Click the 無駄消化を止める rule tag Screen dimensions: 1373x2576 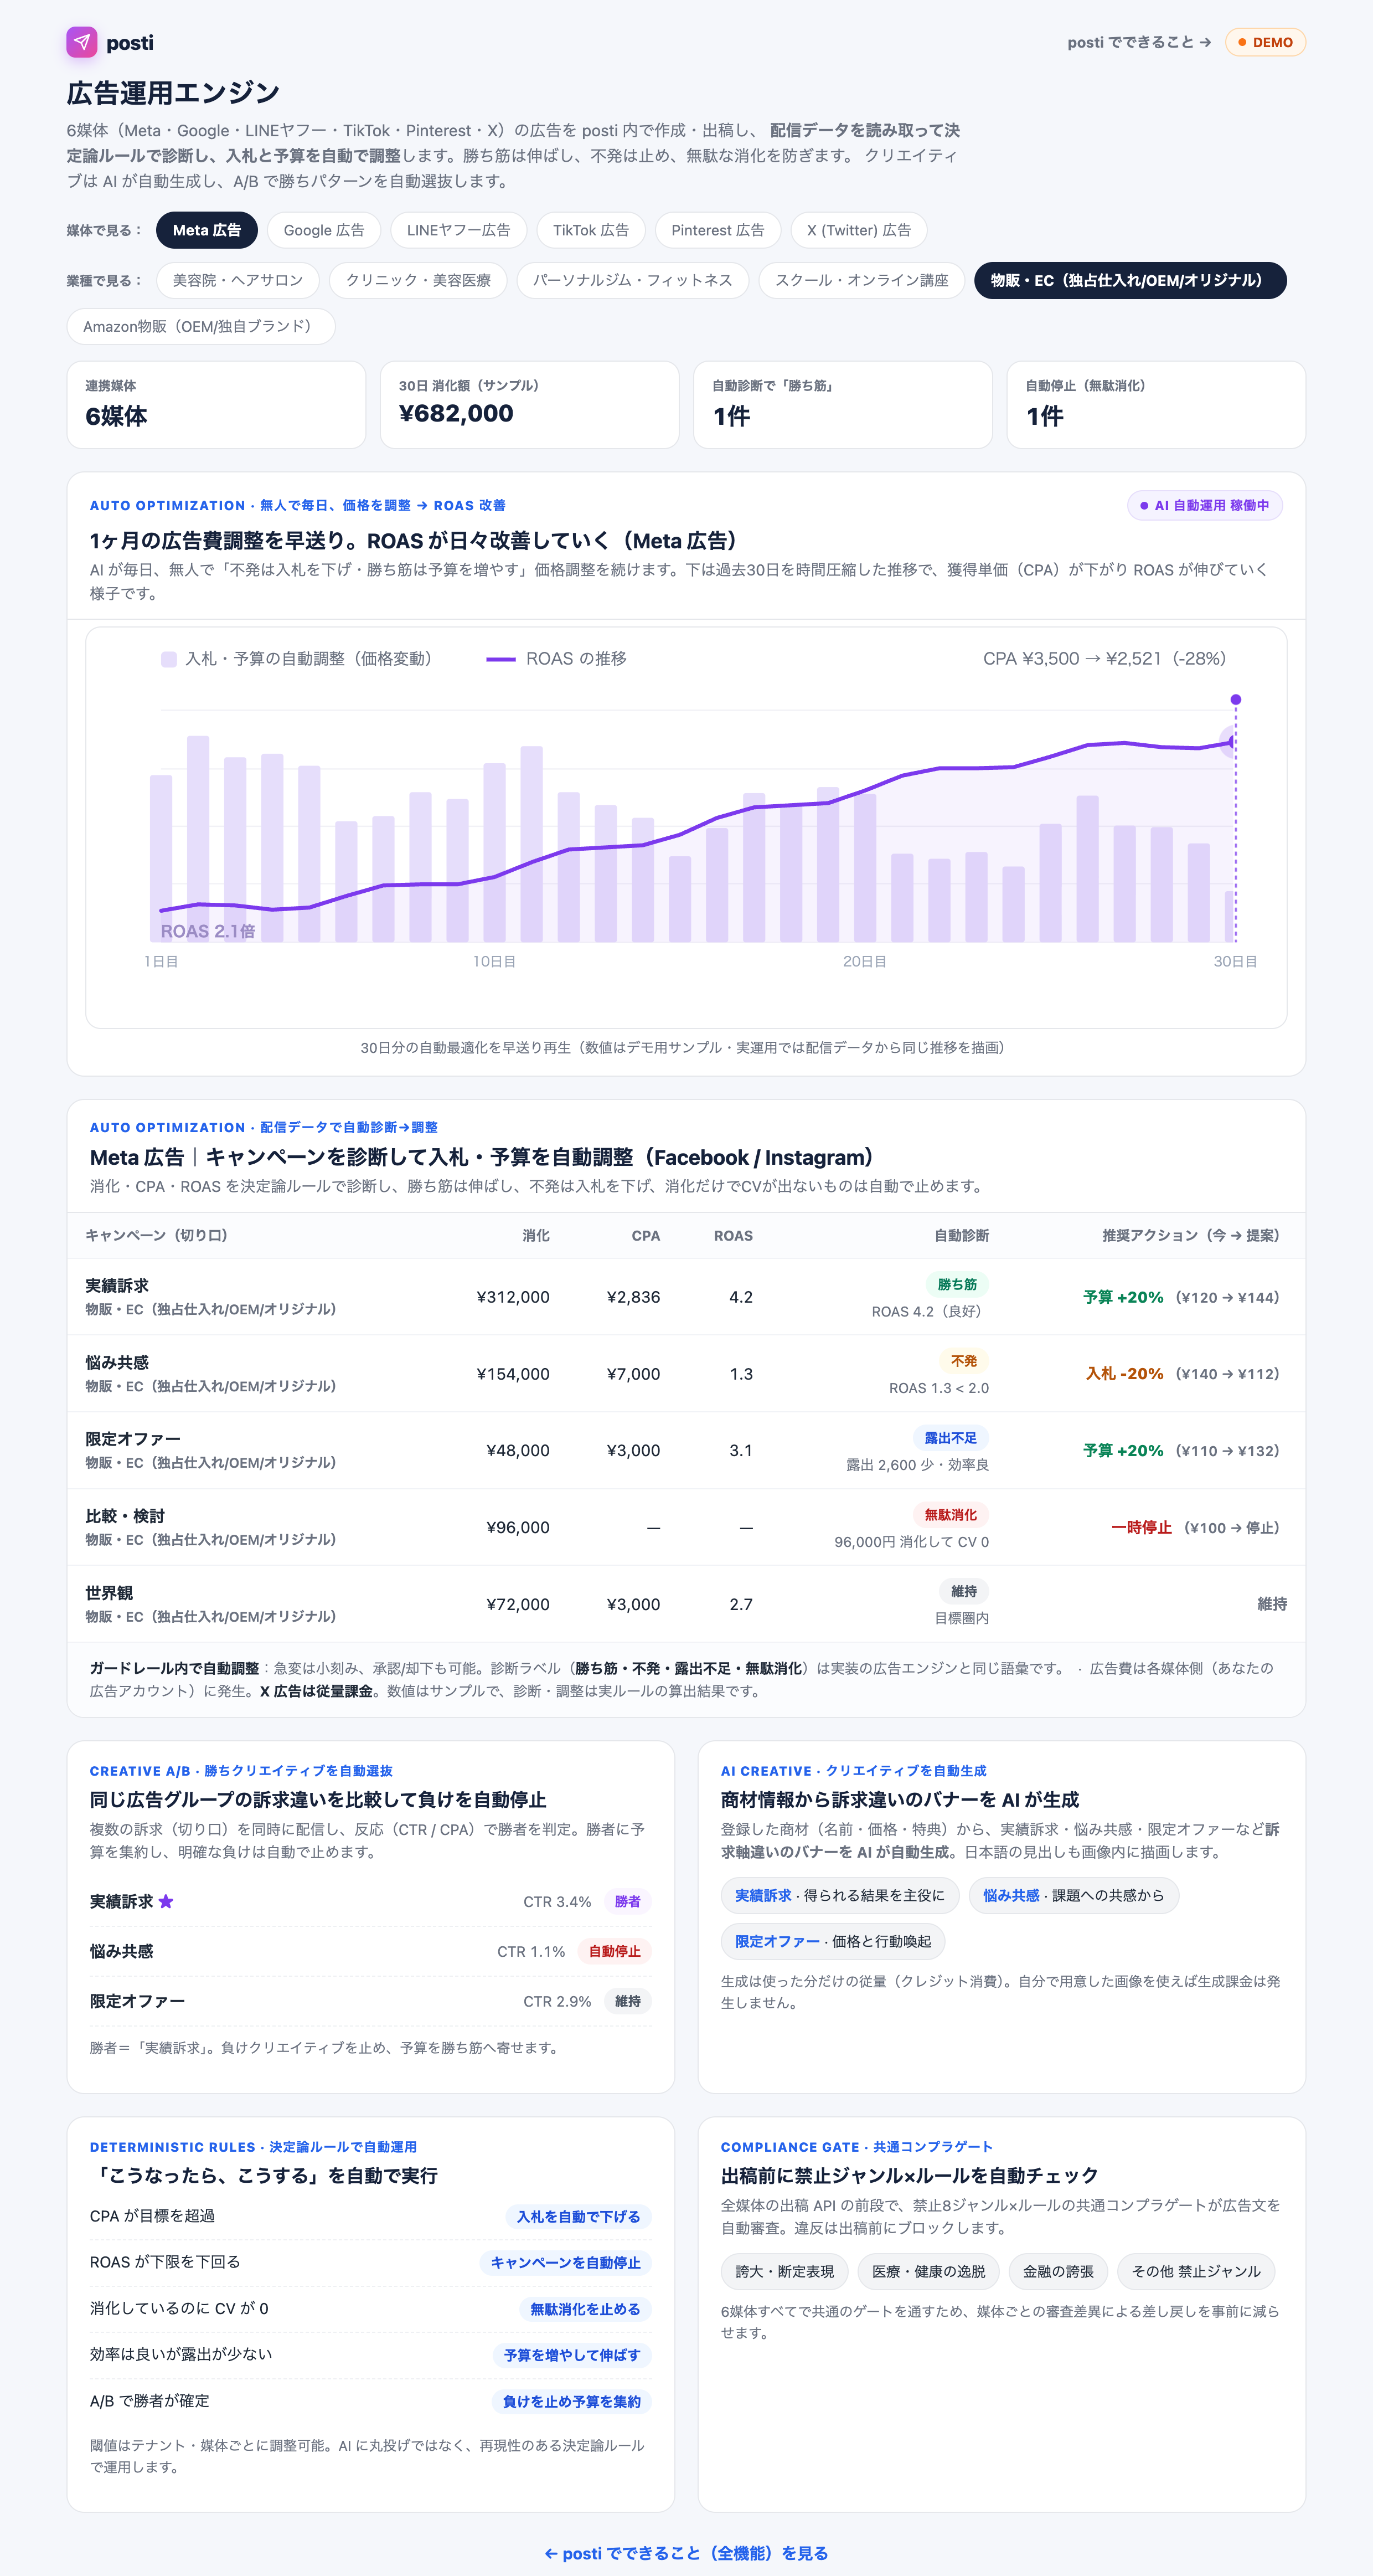click(585, 2309)
